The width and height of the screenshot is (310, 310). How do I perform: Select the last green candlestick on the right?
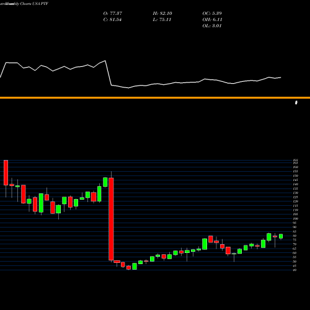pos(281,236)
